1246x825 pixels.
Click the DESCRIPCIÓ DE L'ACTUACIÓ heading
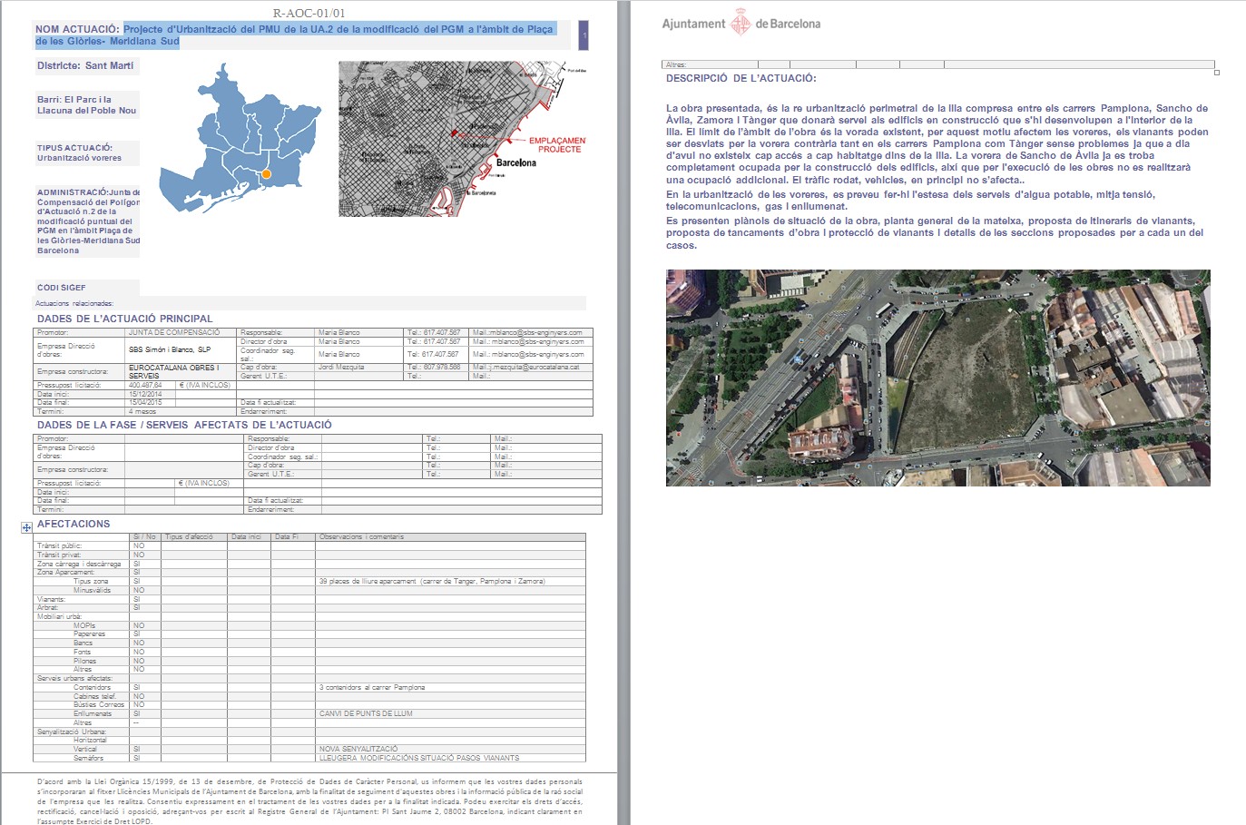(741, 79)
